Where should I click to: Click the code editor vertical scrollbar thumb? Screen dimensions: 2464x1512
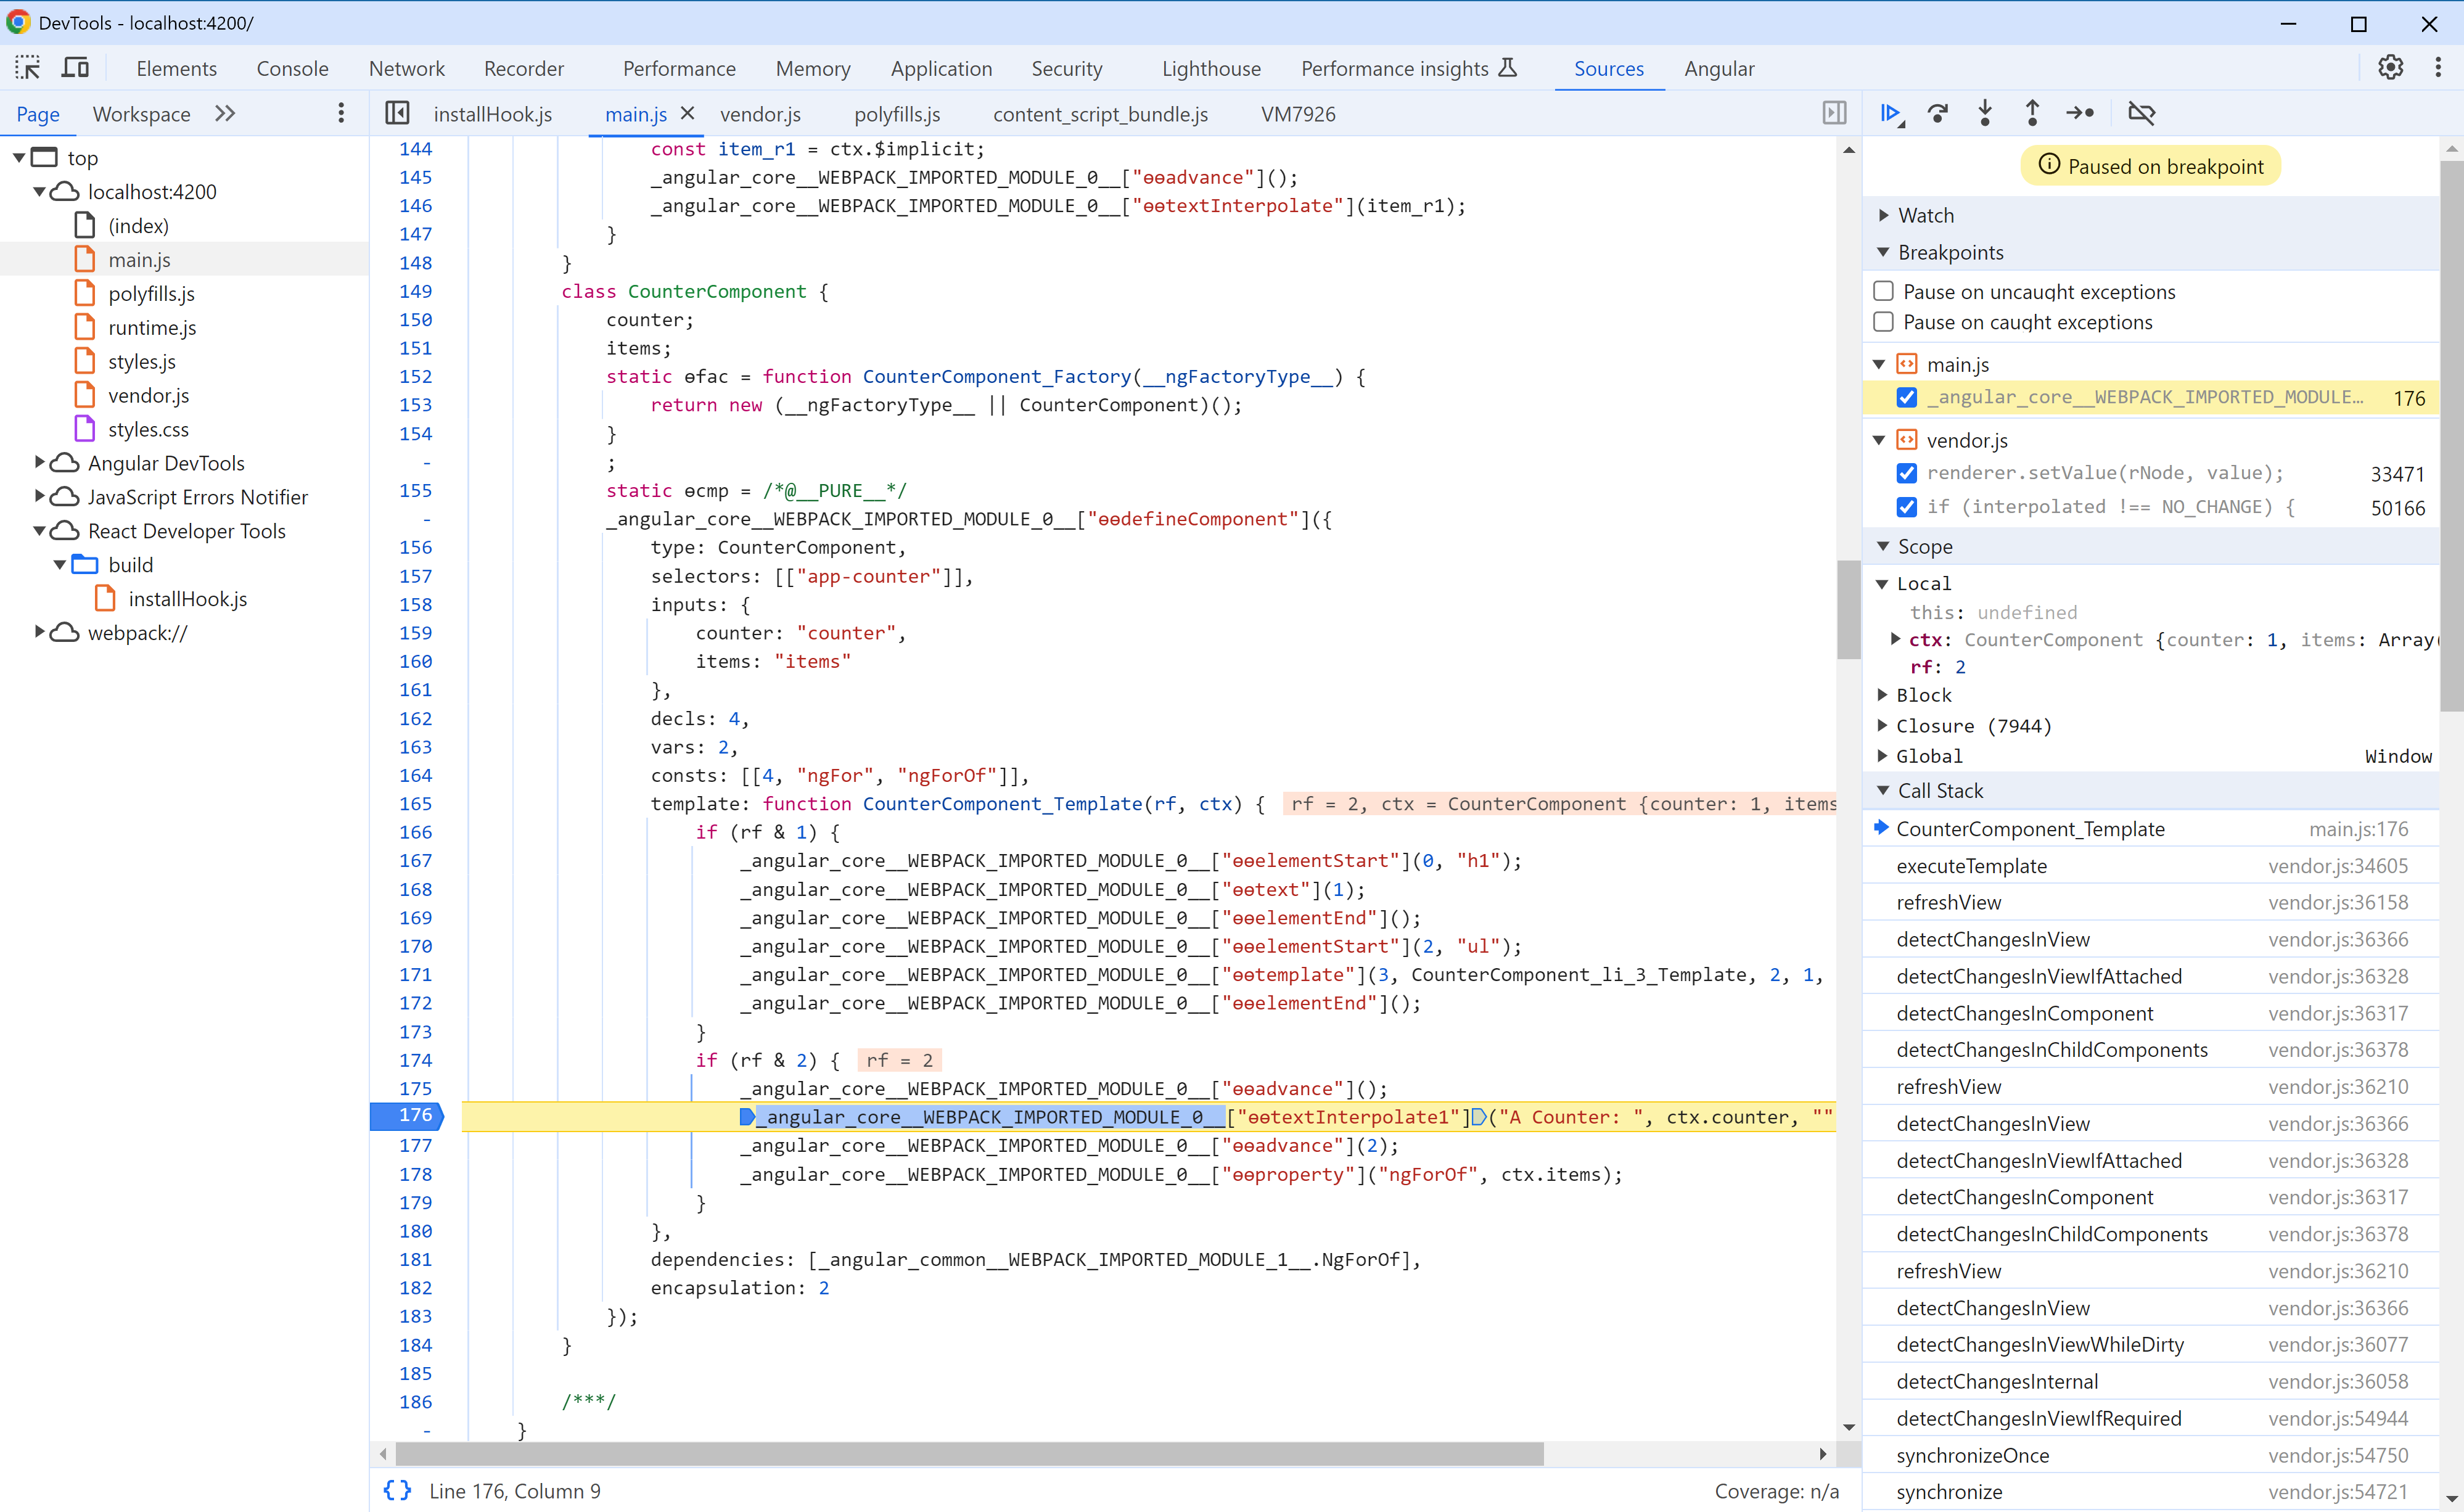(1848, 610)
